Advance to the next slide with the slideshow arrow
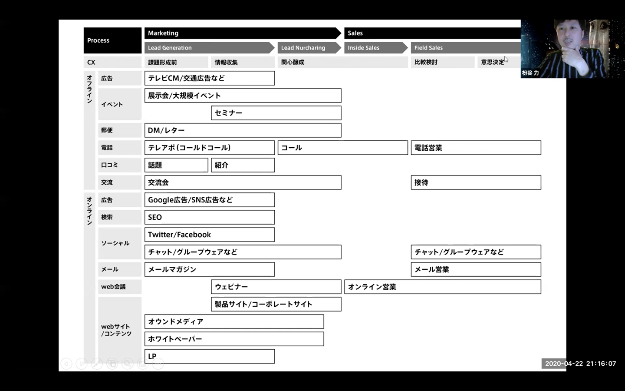Image resolution: width=625 pixels, height=391 pixels. [82, 364]
